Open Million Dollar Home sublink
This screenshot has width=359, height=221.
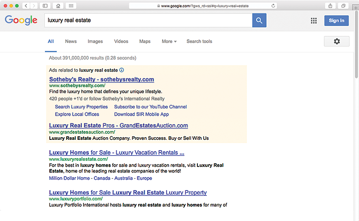(x=70, y=178)
